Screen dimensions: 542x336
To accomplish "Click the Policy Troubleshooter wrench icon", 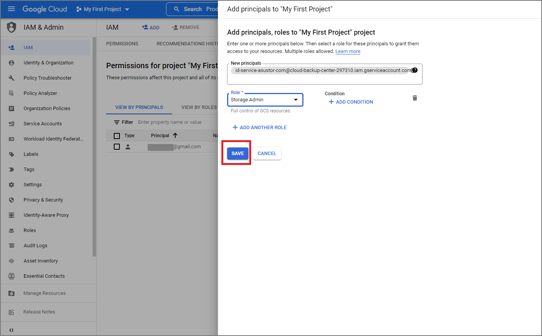I will pyautogui.click(x=11, y=78).
